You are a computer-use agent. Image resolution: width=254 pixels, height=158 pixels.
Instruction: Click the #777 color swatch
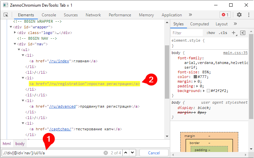[x=195, y=76]
